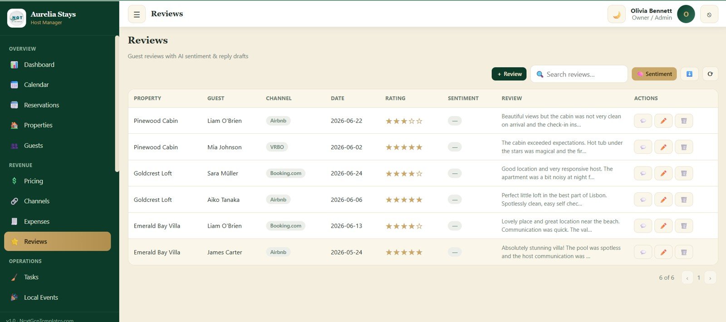Image resolution: width=726 pixels, height=322 pixels.
Task: Go to Calendar in the sidebar
Action: [57, 85]
